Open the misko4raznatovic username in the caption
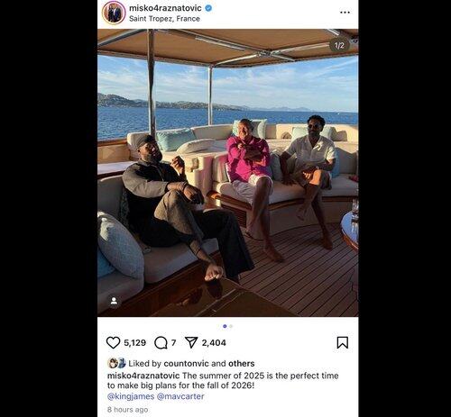 pos(143,376)
